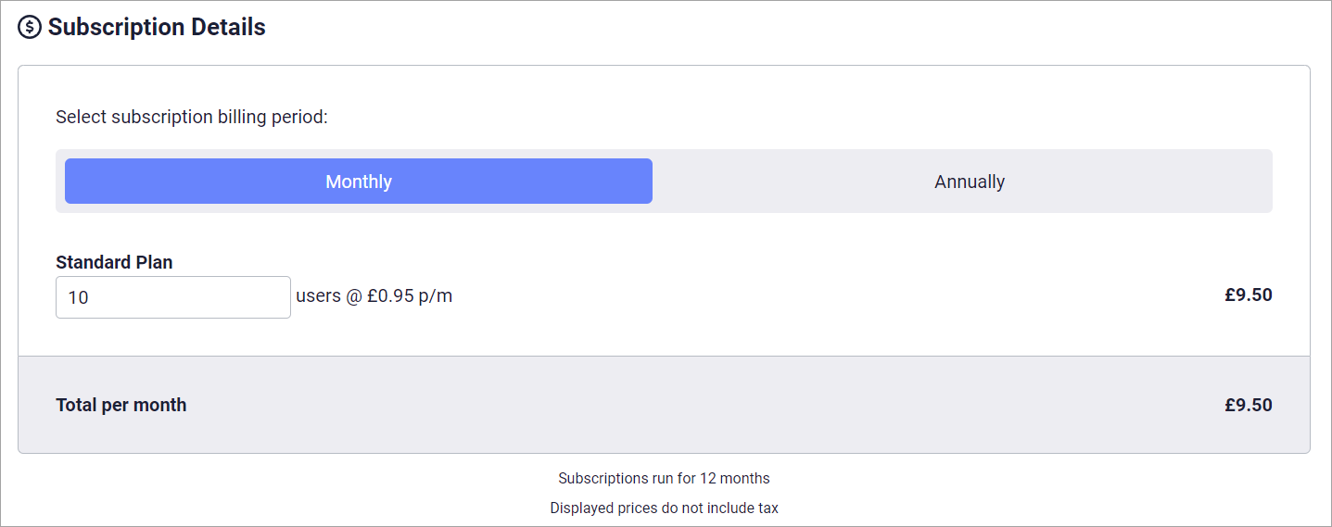Image resolution: width=1332 pixels, height=527 pixels.
Task: Click the dollar coin icon beside Subscription Details
Action: [x=30, y=28]
